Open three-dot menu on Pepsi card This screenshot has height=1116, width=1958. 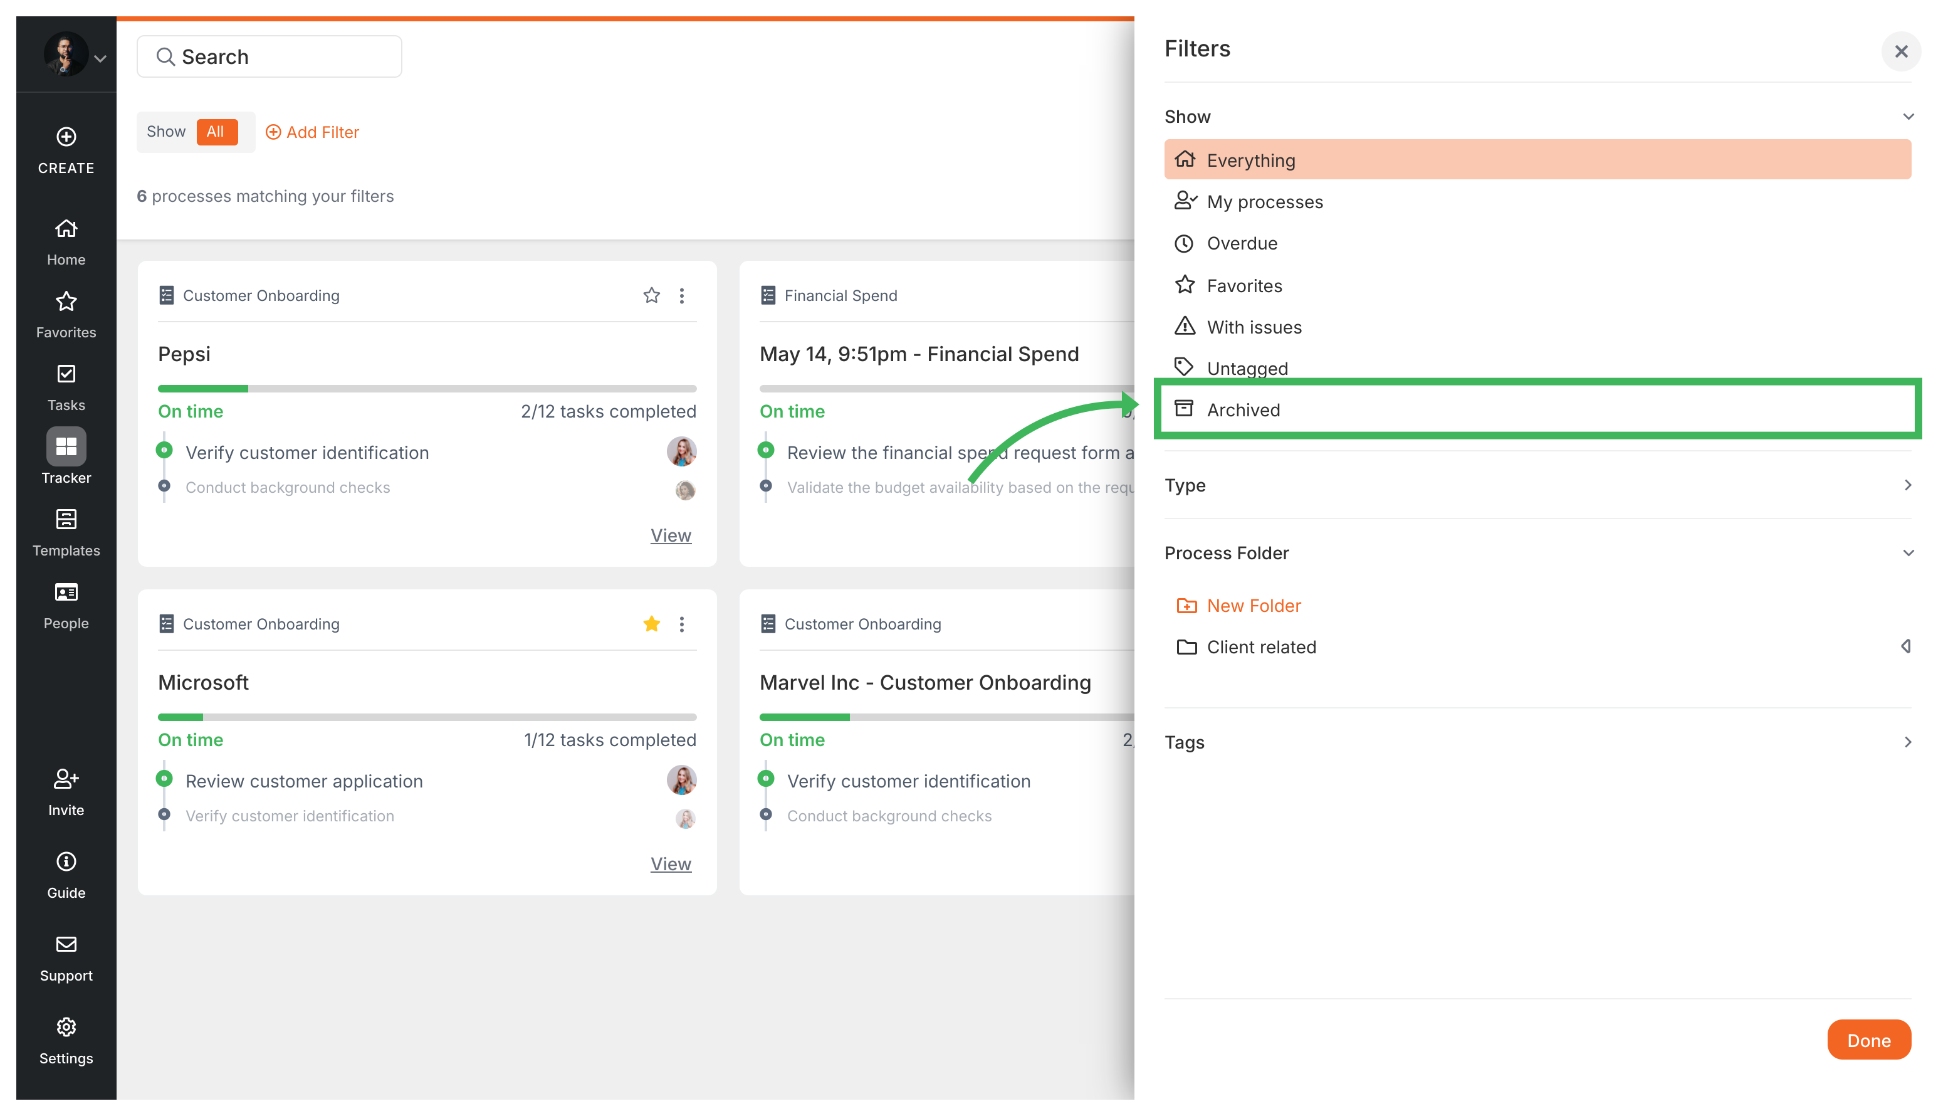tap(682, 295)
